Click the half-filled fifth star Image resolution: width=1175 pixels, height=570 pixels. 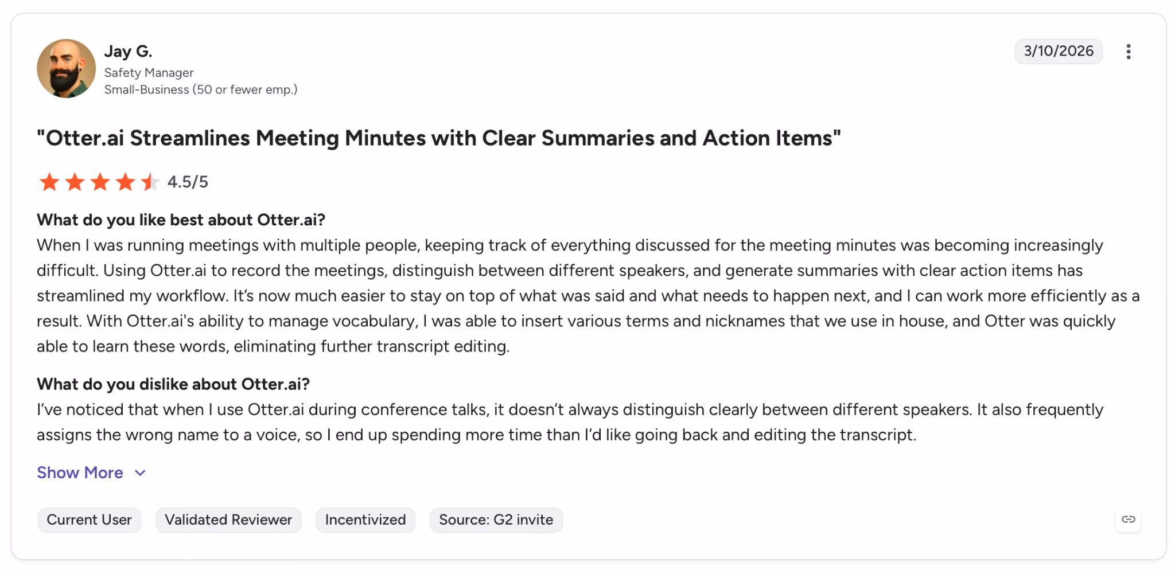[x=150, y=182]
